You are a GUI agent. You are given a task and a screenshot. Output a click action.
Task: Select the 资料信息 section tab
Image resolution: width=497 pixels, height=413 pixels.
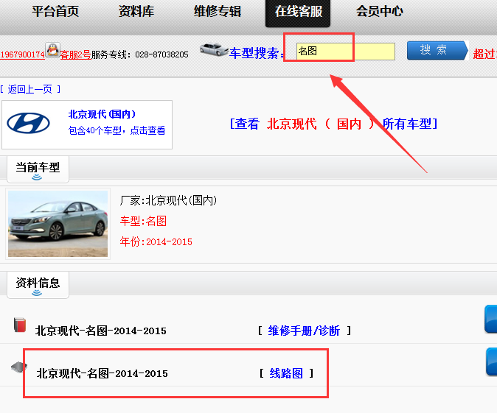click(38, 284)
